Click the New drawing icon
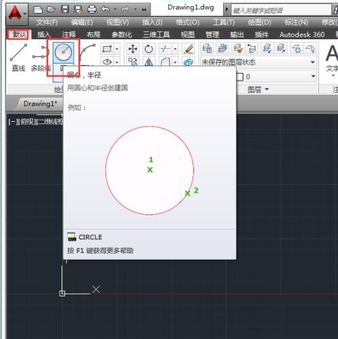Screen dimensions: 338x339 (x=38, y=9)
